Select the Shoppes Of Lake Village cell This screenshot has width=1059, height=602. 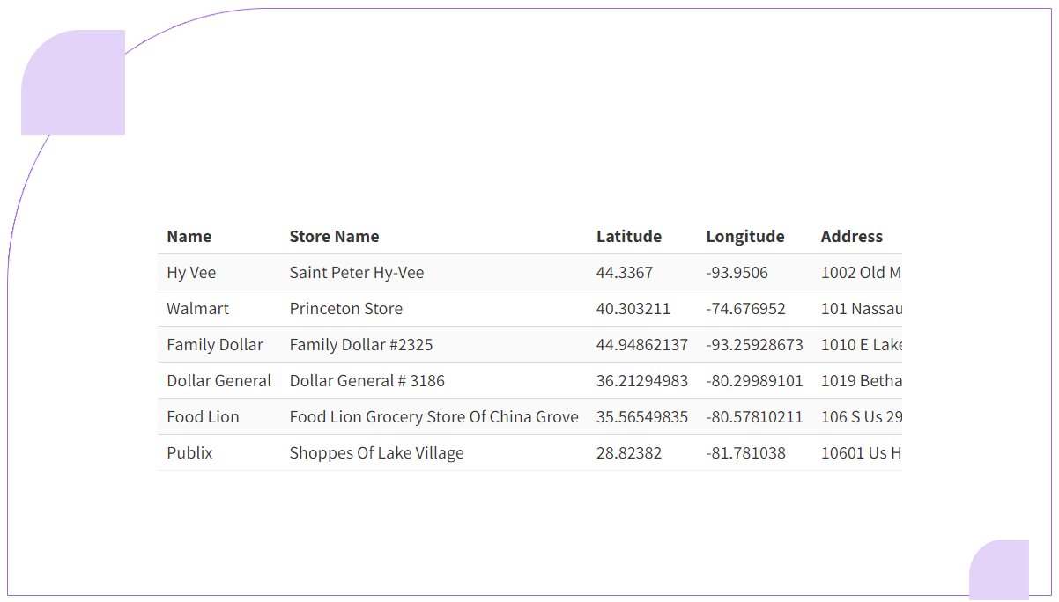point(376,453)
